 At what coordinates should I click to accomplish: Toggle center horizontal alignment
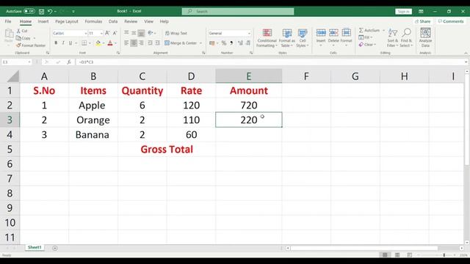pyautogui.click(x=134, y=43)
